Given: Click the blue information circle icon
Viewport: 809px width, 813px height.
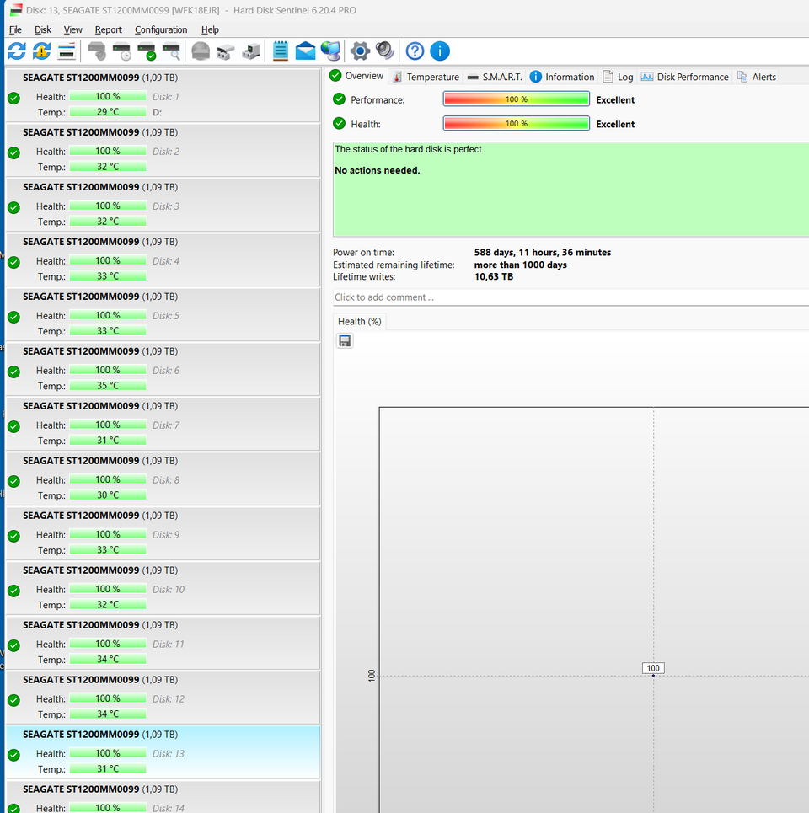Looking at the screenshot, I should [x=440, y=51].
